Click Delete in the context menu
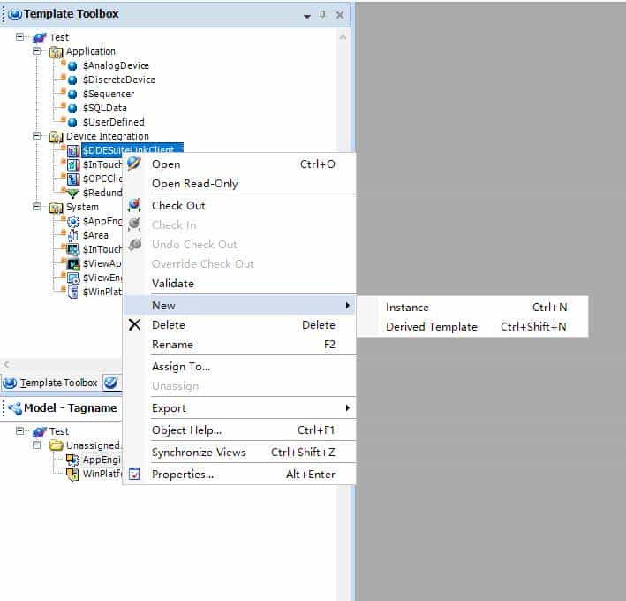The height and width of the screenshot is (601, 626). pyautogui.click(x=240, y=325)
